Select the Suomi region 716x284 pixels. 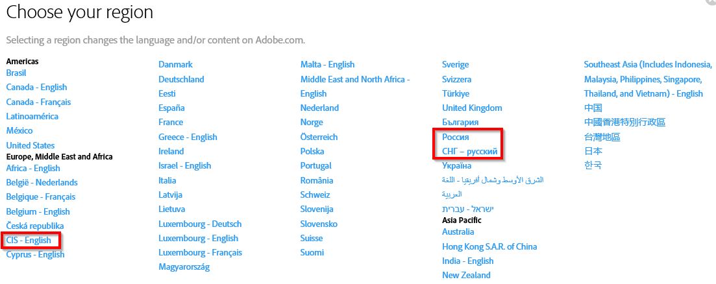312,252
